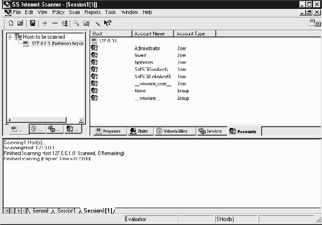Click the last-tab navigation arrow in output pane
Viewport: 322px width, 225px height.
24,210
